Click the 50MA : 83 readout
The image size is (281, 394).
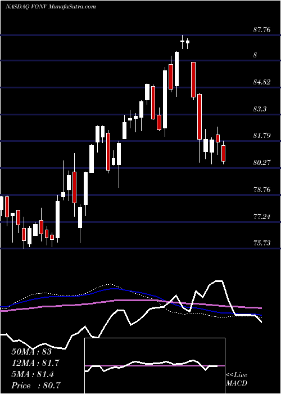pyautogui.click(x=31, y=352)
